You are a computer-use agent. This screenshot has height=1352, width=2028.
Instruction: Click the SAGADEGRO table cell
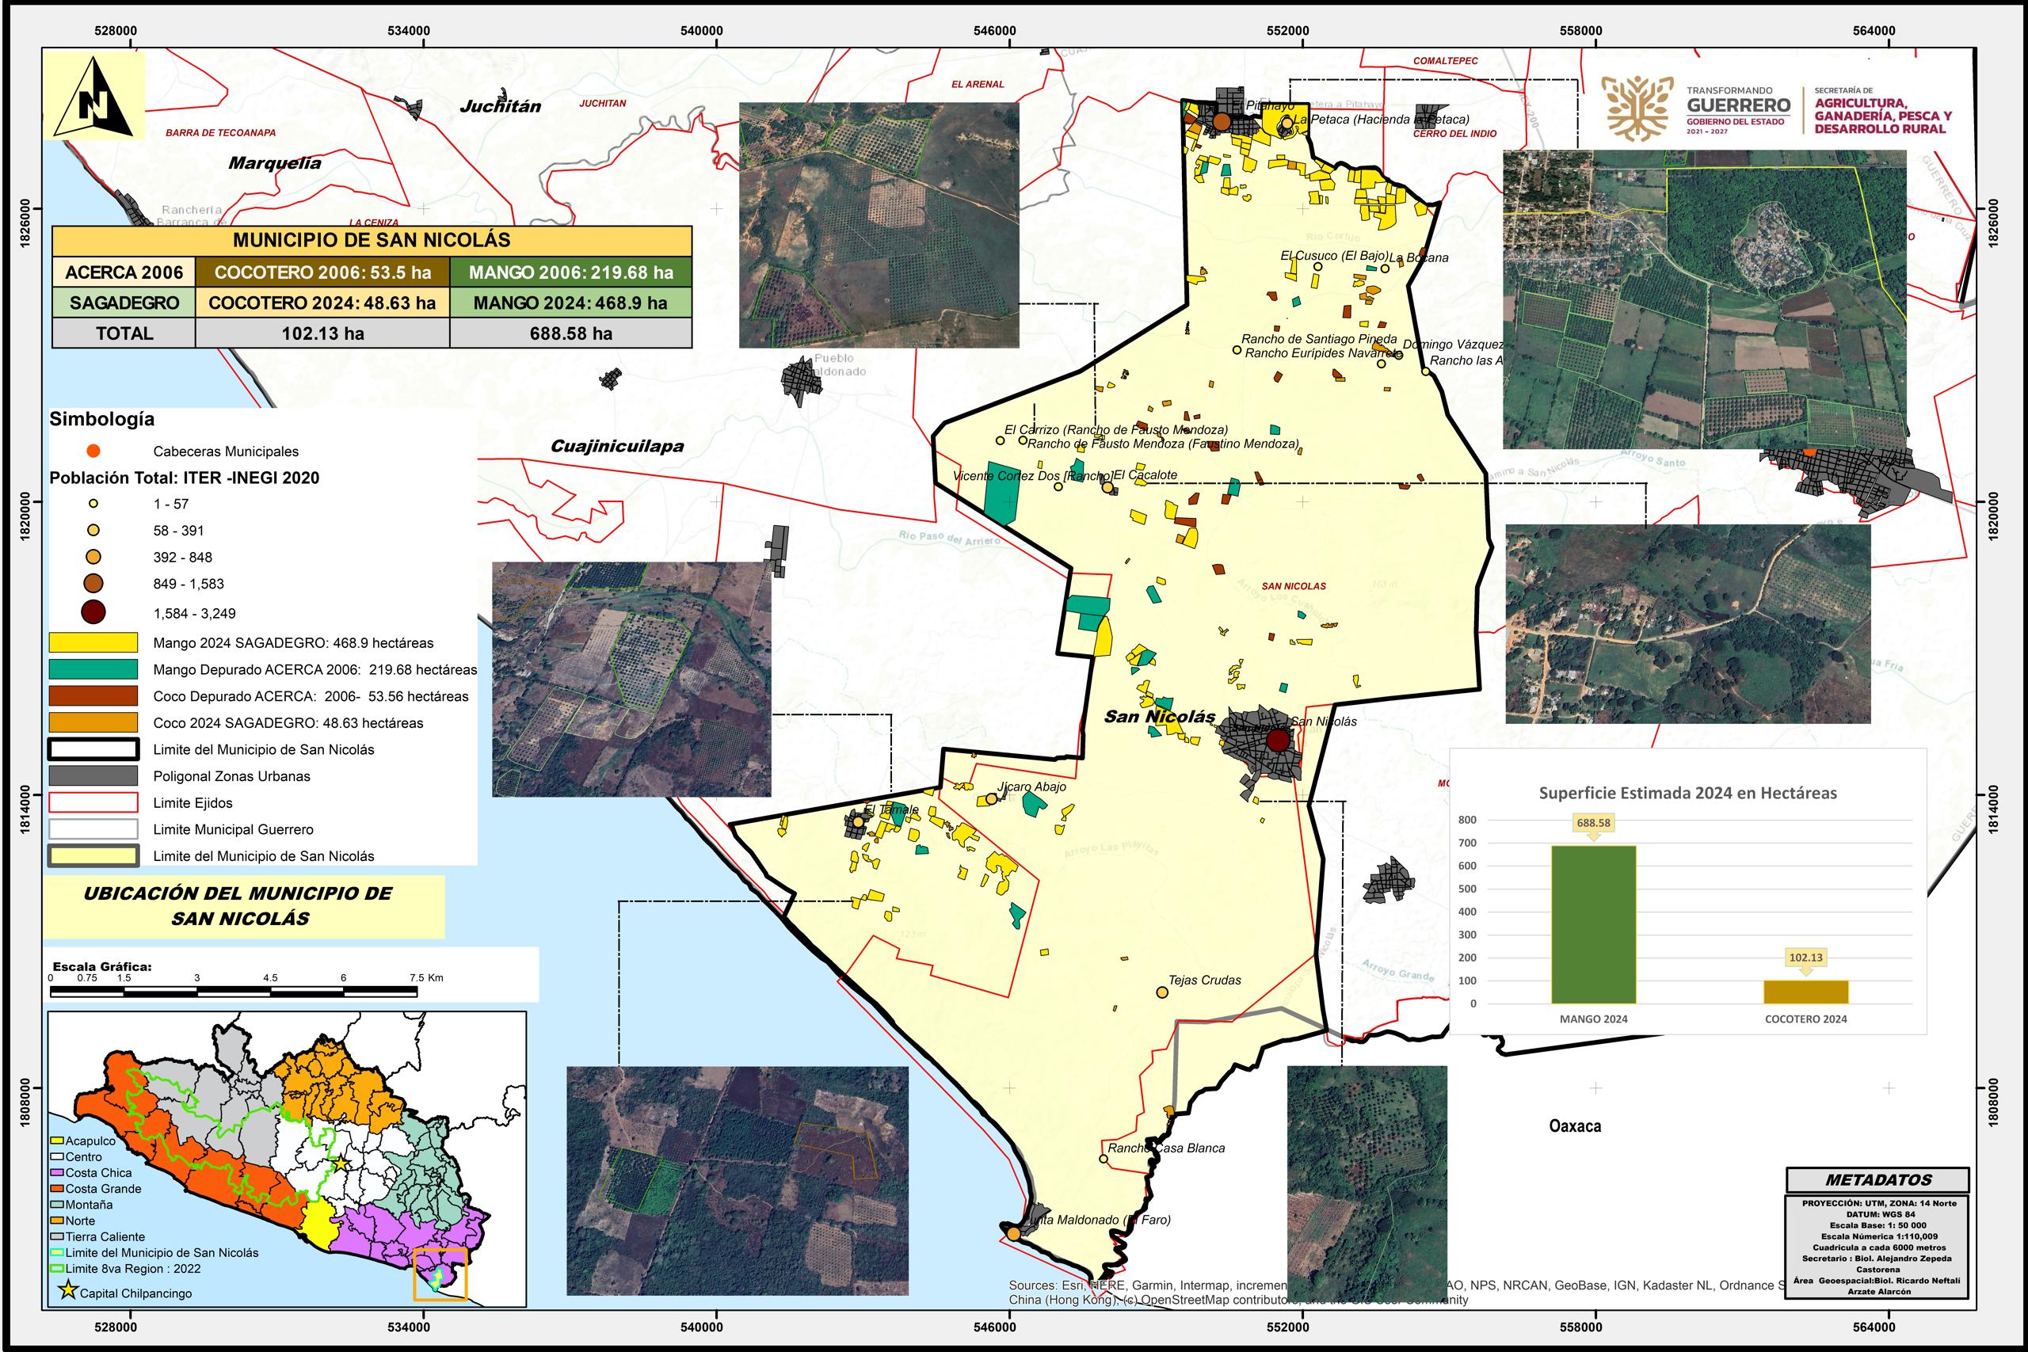click(x=124, y=303)
